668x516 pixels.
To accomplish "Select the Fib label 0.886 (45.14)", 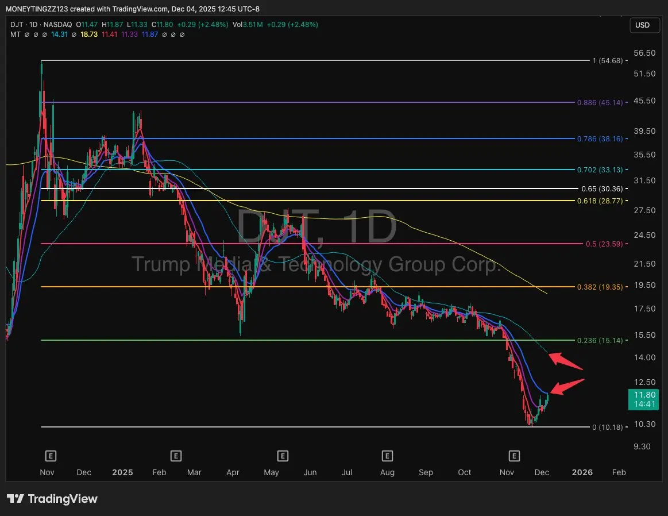I will click(x=600, y=103).
